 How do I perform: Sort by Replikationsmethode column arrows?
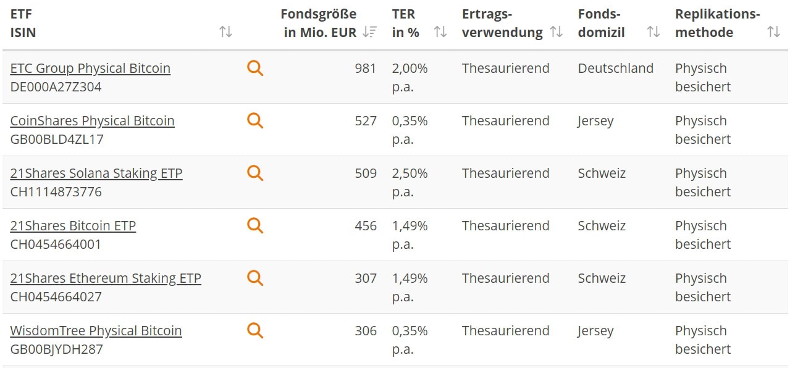pyautogui.click(x=773, y=32)
